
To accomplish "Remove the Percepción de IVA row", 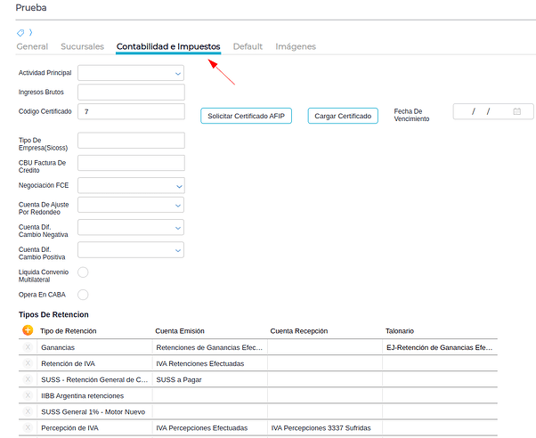I will tap(28, 427).
